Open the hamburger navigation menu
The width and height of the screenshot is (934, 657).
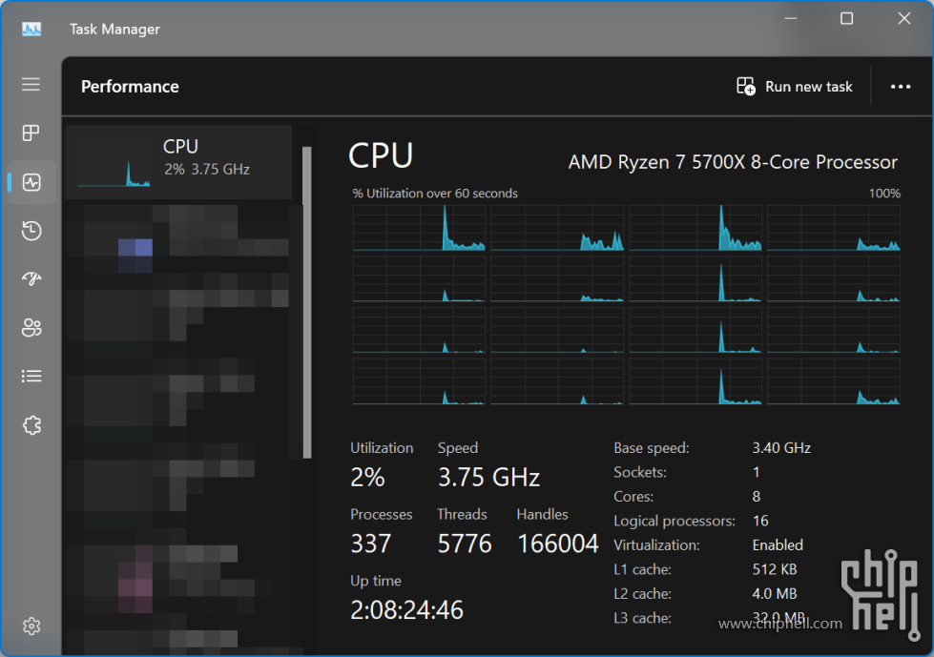(31, 84)
